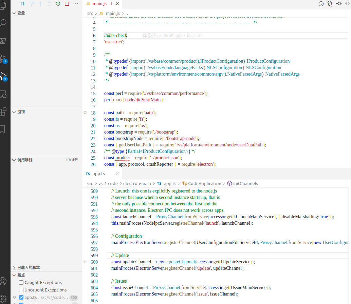Collapse the 断点 (Breakpoints) section
This screenshot has height=304, width=351.
click(x=14, y=275)
